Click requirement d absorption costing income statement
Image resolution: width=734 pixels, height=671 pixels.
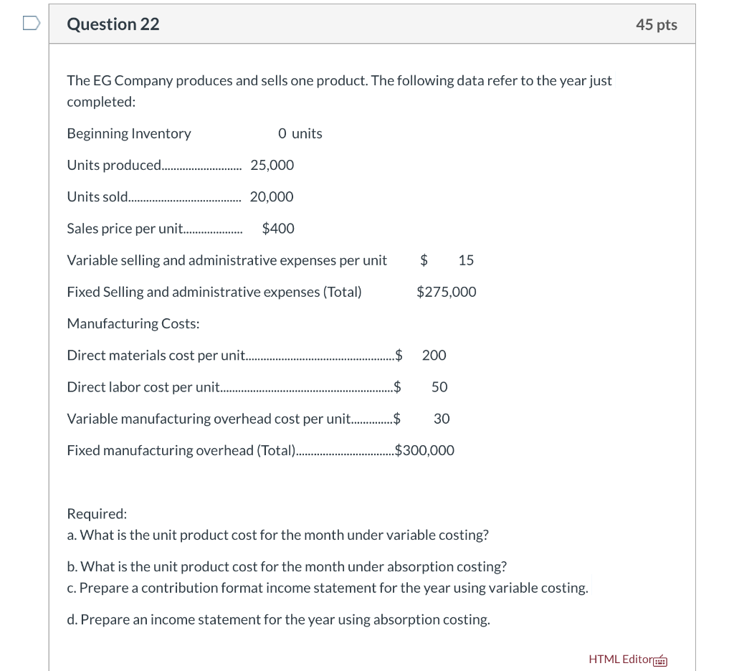point(278,619)
